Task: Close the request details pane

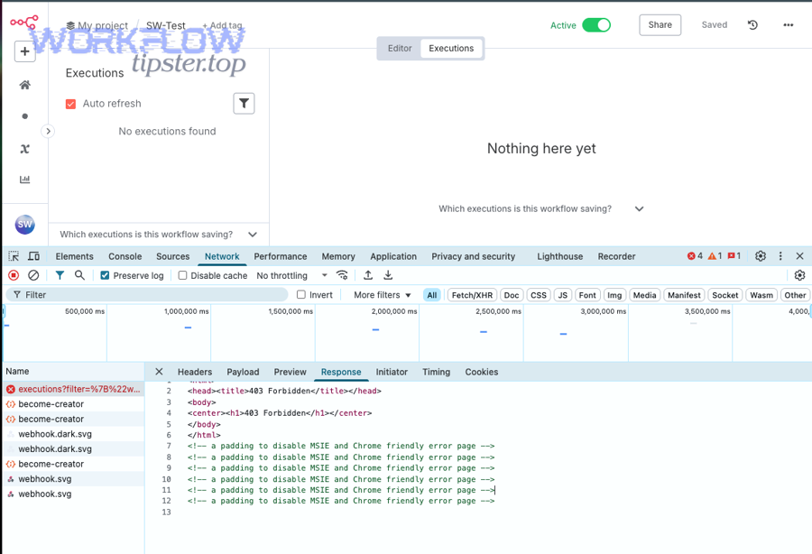Action: point(159,372)
